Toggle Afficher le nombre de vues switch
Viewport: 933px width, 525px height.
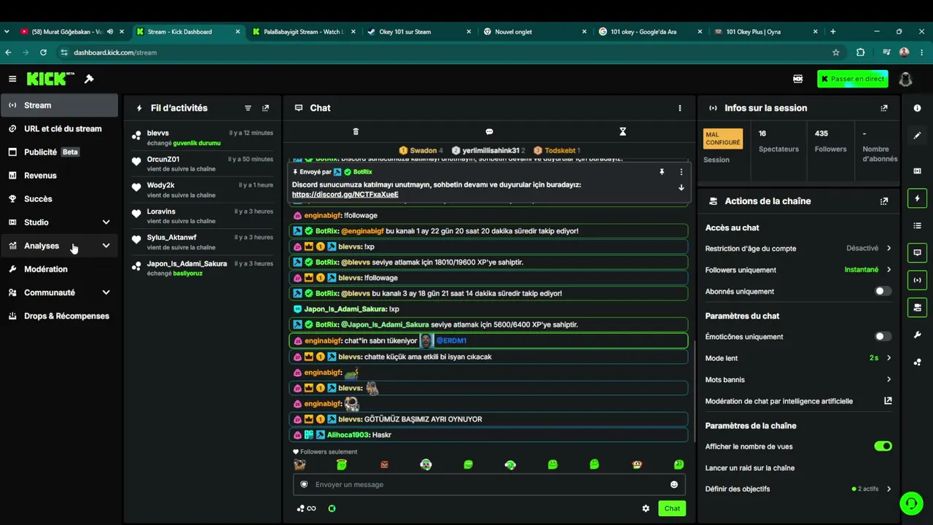click(x=883, y=446)
